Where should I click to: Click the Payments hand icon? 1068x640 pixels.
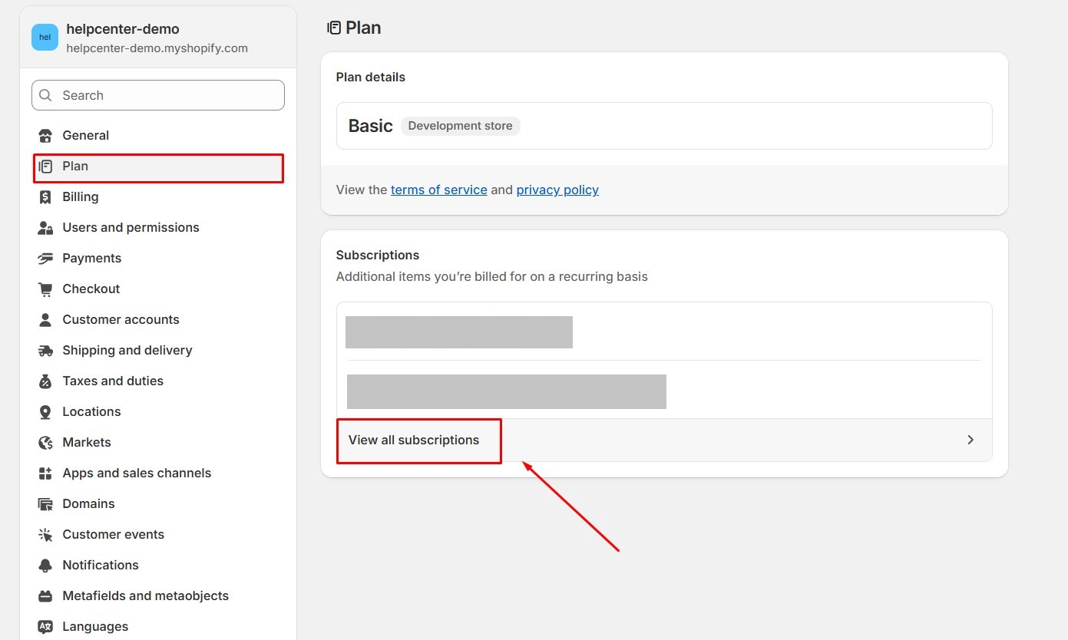pyautogui.click(x=45, y=259)
